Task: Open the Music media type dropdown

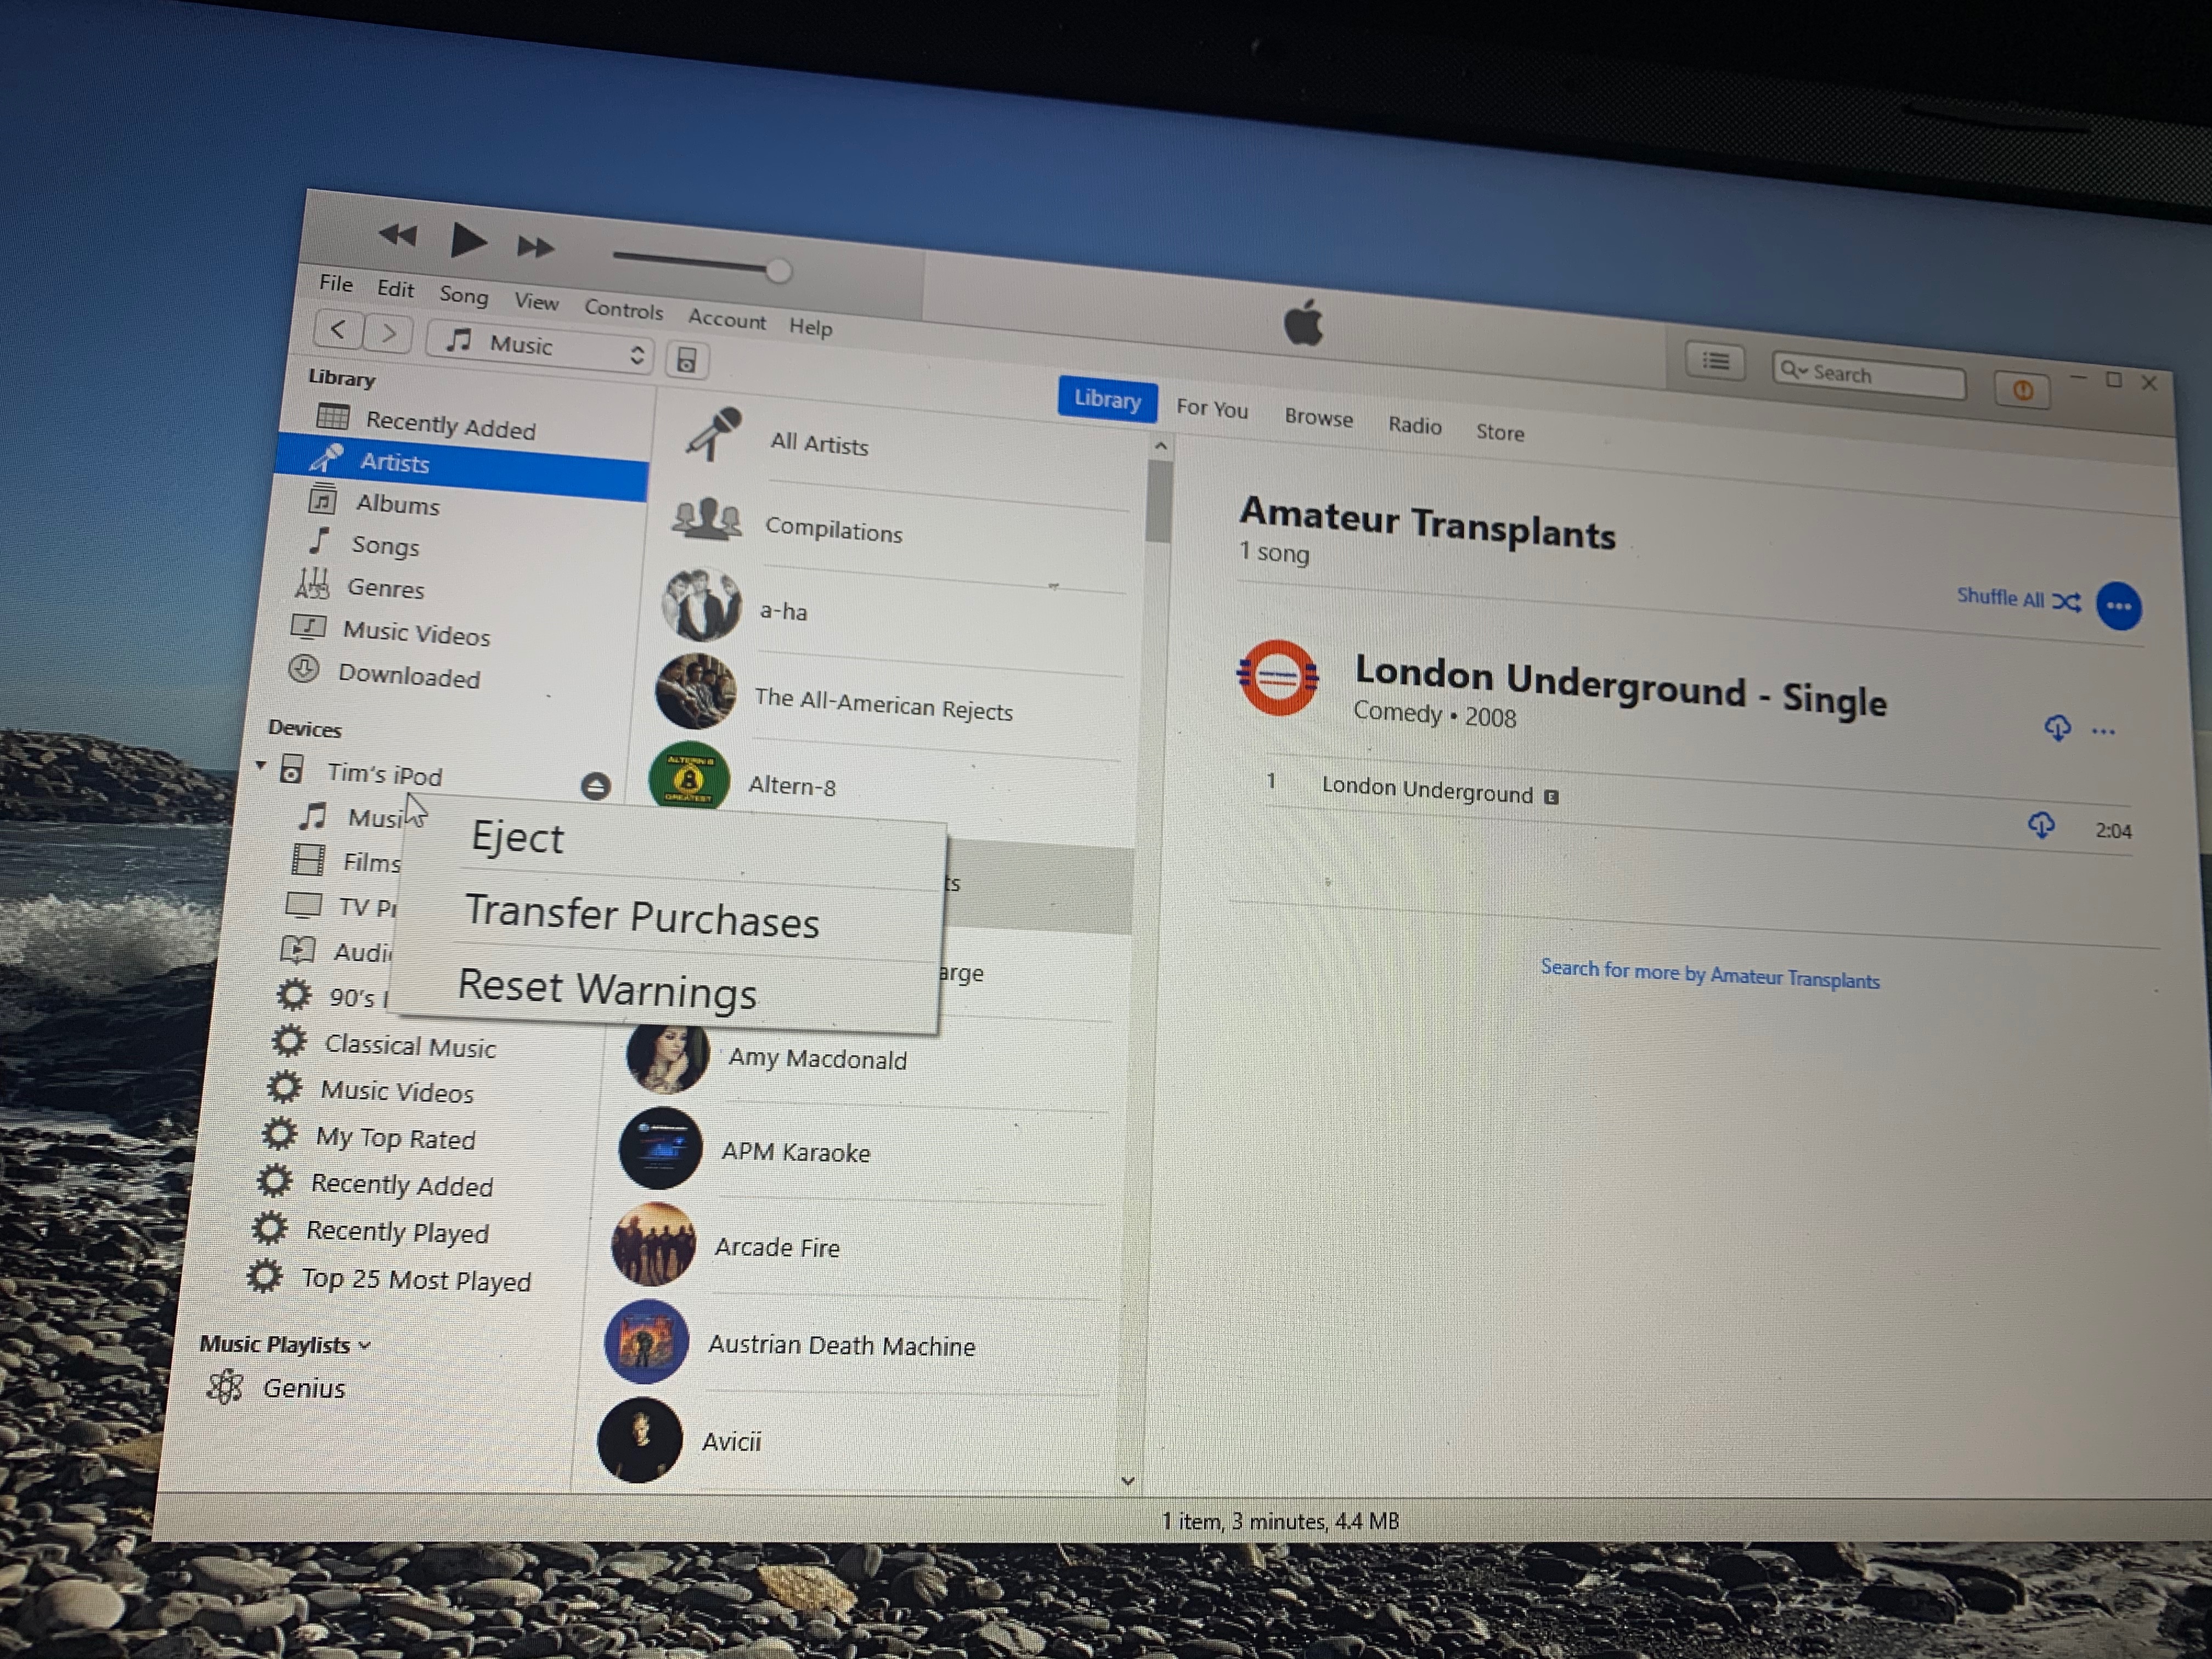Action: point(540,347)
